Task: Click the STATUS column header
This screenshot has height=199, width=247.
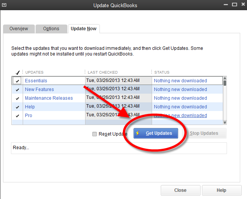Action: [162, 73]
